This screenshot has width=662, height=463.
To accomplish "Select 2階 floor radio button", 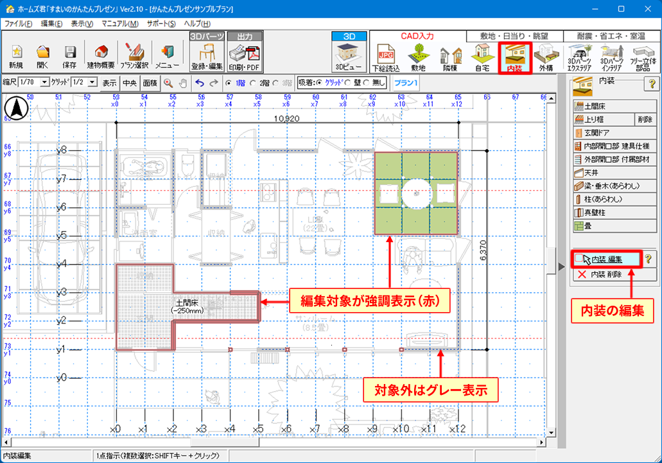I will click(x=253, y=83).
